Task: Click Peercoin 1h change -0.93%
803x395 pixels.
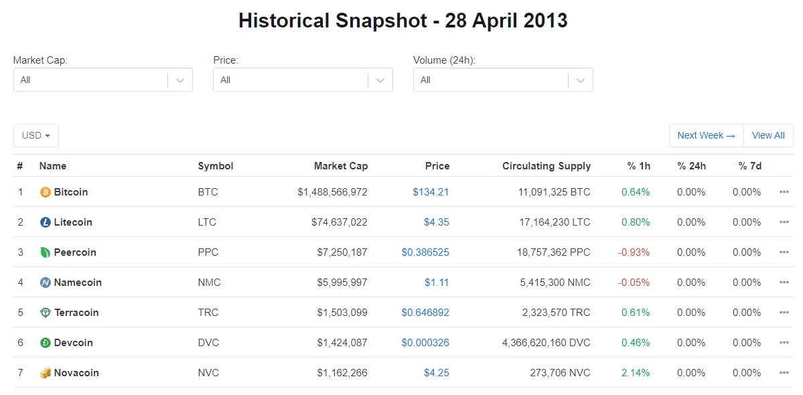Action: click(634, 252)
